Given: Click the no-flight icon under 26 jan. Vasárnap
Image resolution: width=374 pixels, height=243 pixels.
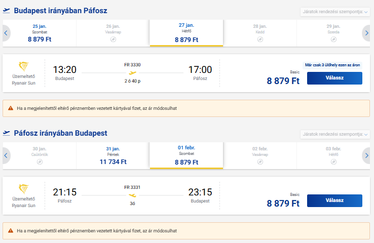Looking at the screenshot, I should pos(113,39).
